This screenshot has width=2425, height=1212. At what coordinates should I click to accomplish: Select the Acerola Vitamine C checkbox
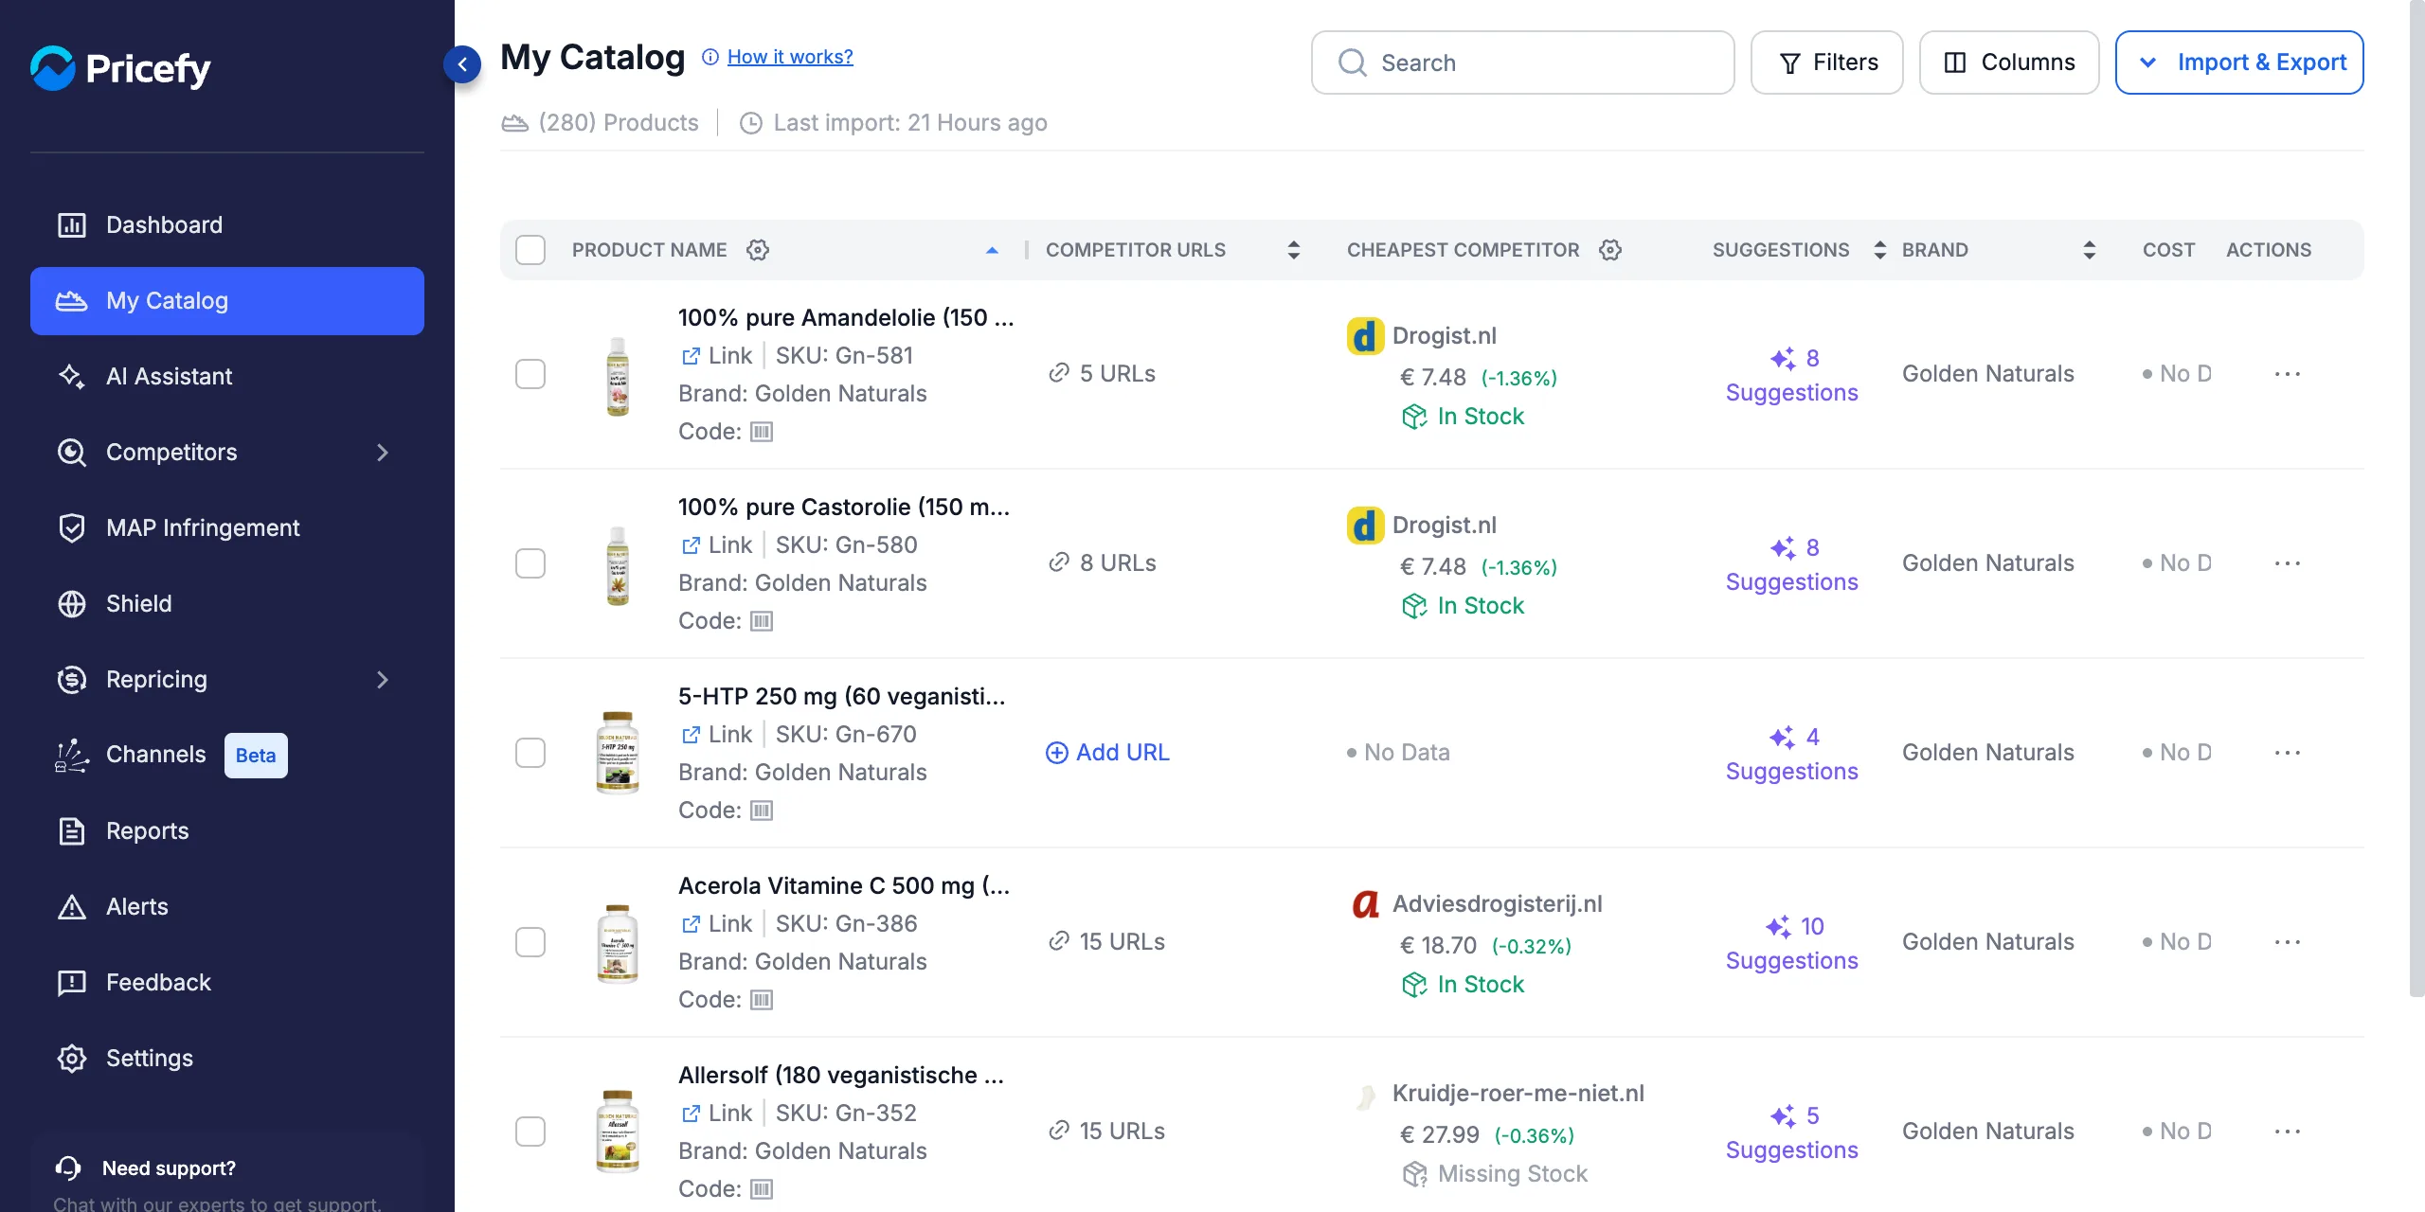point(530,942)
